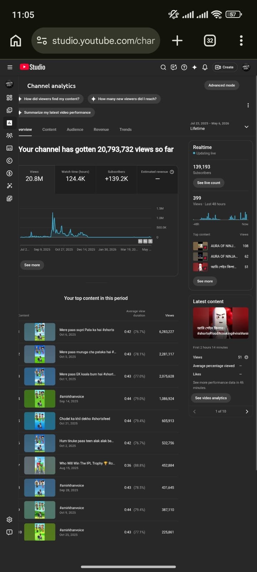
Task: Open Settings gear in sidebar
Action: pyautogui.click(x=10, y=519)
